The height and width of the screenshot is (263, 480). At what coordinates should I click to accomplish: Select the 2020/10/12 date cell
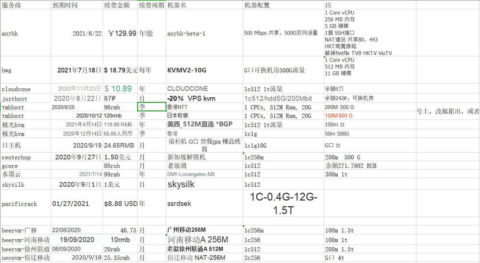click(77, 115)
